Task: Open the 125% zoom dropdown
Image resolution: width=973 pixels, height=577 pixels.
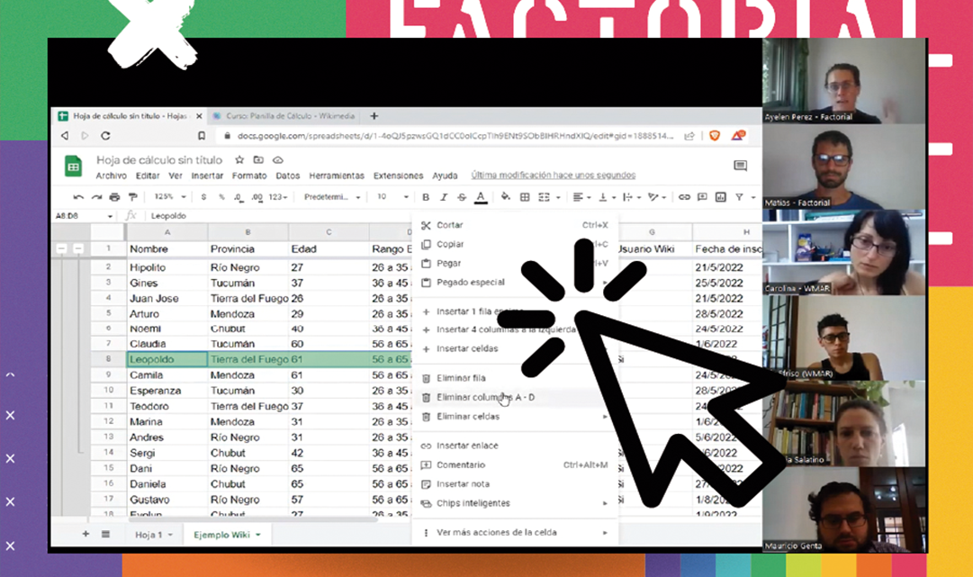Action: click(x=169, y=197)
